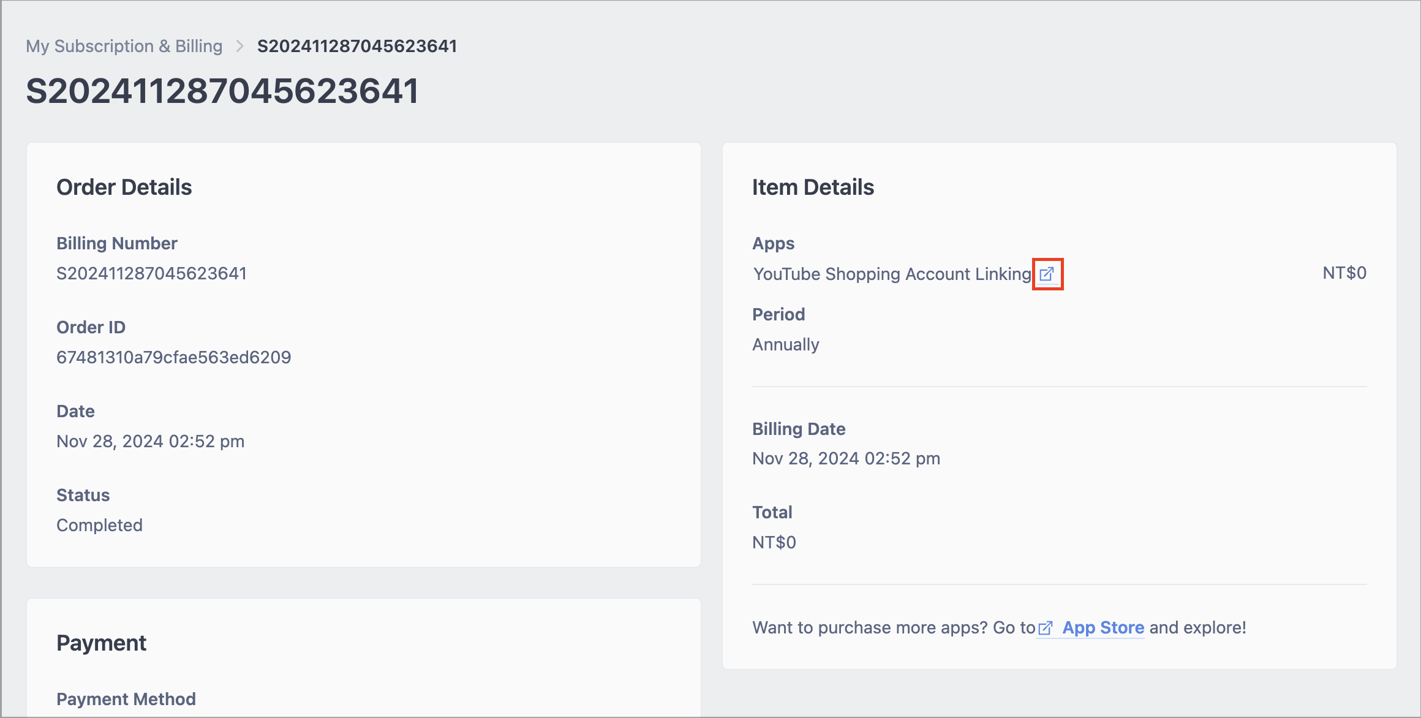Click the external link icon before App Store
Image resolution: width=1421 pixels, height=718 pixels.
(1046, 628)
